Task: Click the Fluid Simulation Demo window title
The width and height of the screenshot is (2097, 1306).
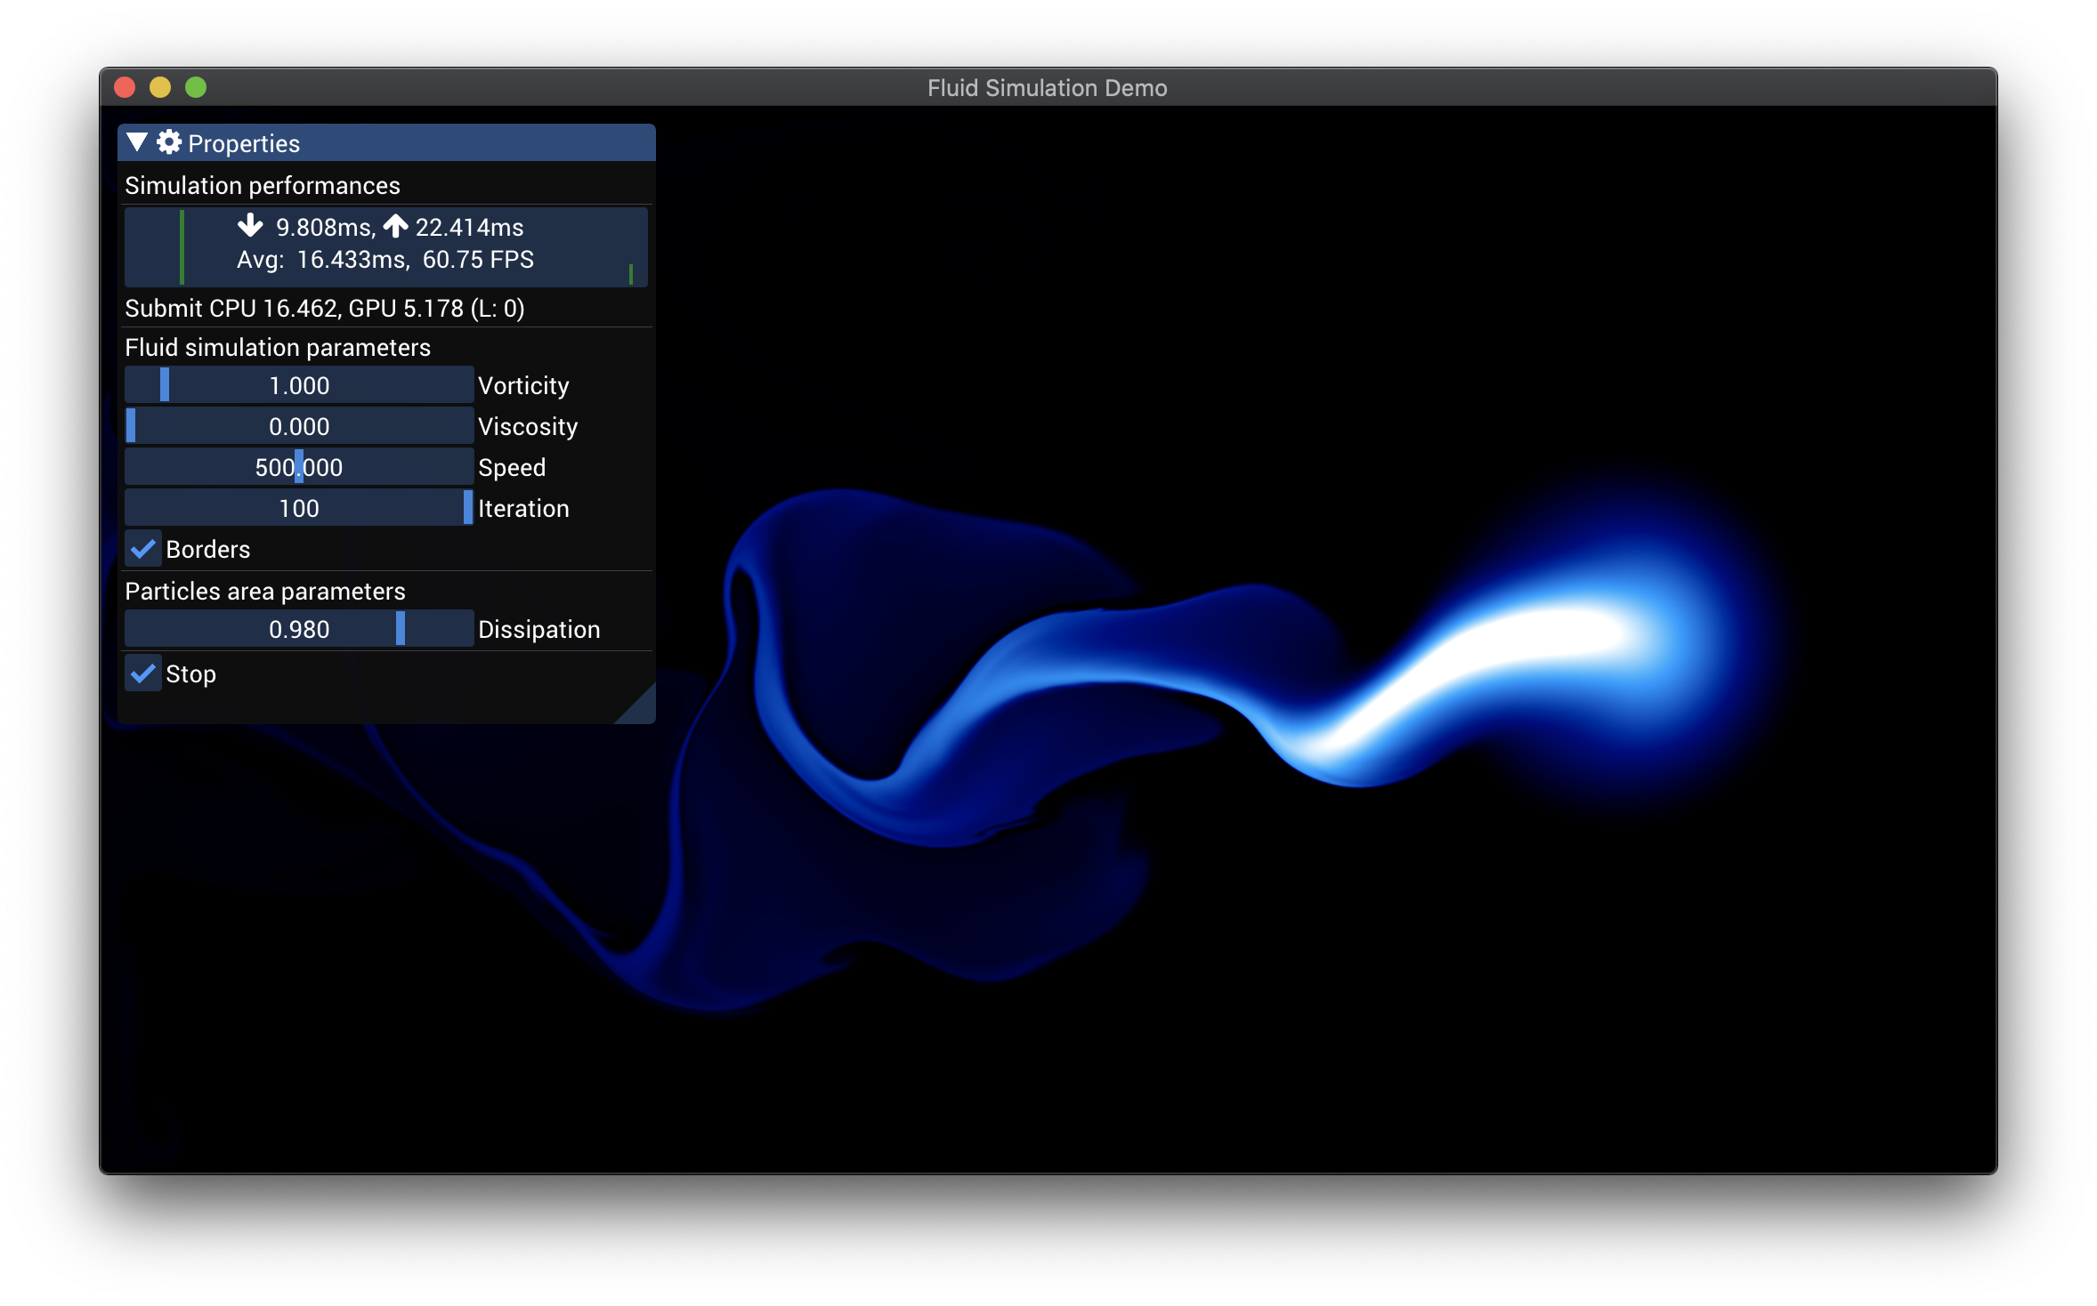Action: 1047,88
